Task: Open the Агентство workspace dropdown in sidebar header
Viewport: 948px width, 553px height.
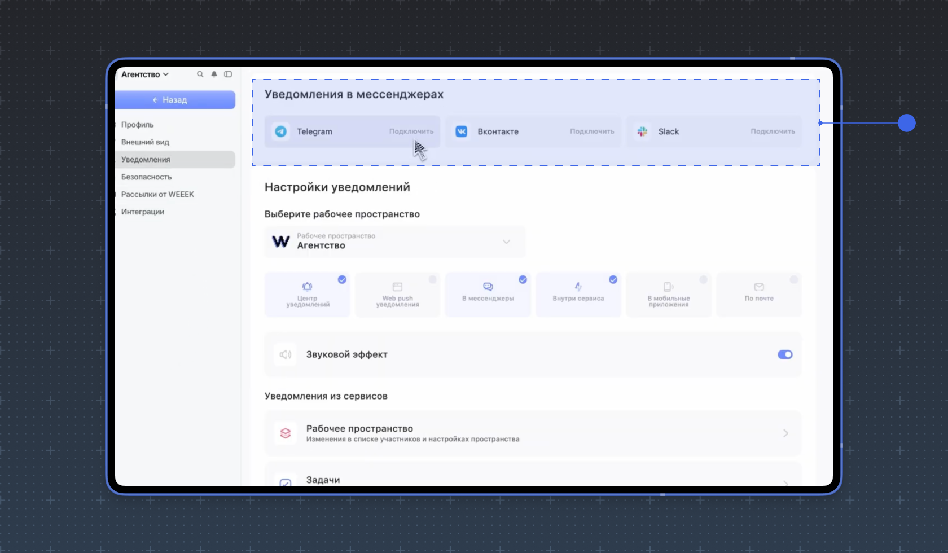Action: [145, 74]
